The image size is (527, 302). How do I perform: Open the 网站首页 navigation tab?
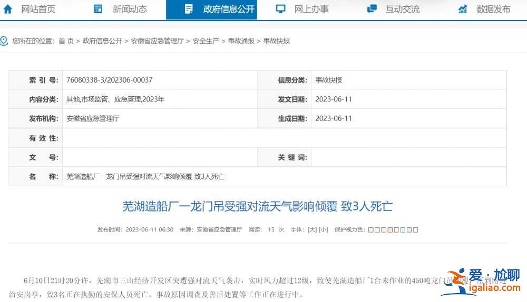tap(38, 9)
